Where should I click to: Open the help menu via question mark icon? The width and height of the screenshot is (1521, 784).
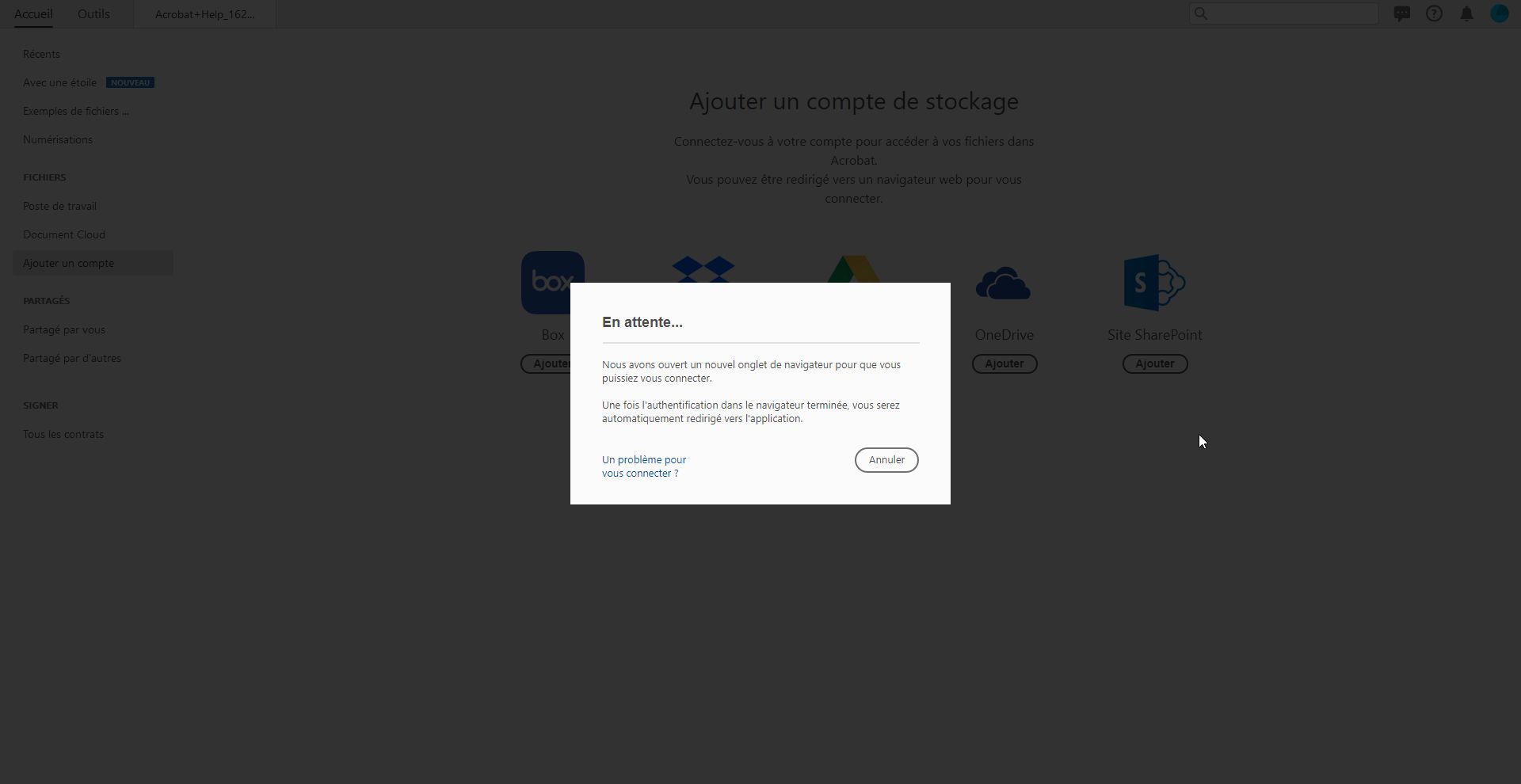tap(1434, 13)
